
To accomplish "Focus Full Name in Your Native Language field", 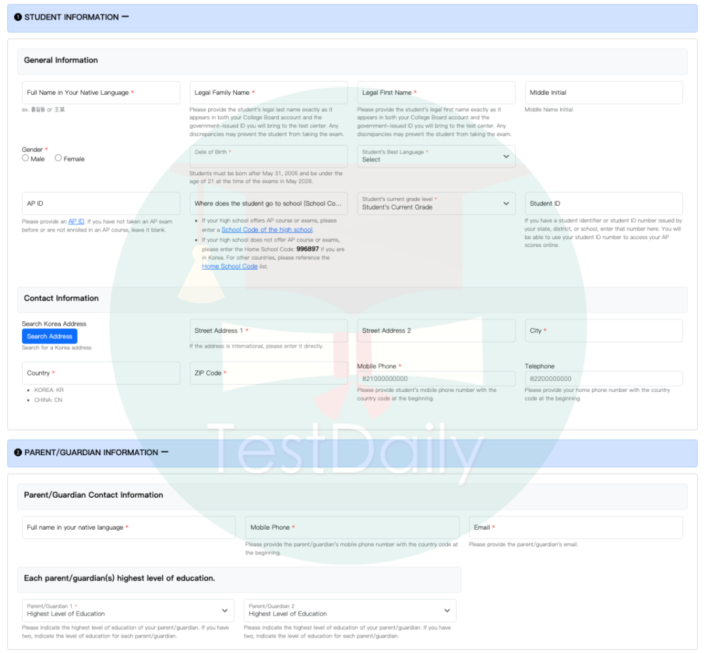I will (101, 93).
